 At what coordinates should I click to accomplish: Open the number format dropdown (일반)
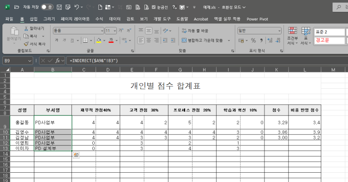[279, 31]
